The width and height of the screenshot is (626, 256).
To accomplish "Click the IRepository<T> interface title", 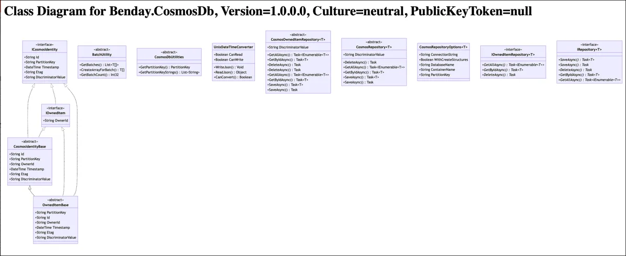I will coord(589,50).
